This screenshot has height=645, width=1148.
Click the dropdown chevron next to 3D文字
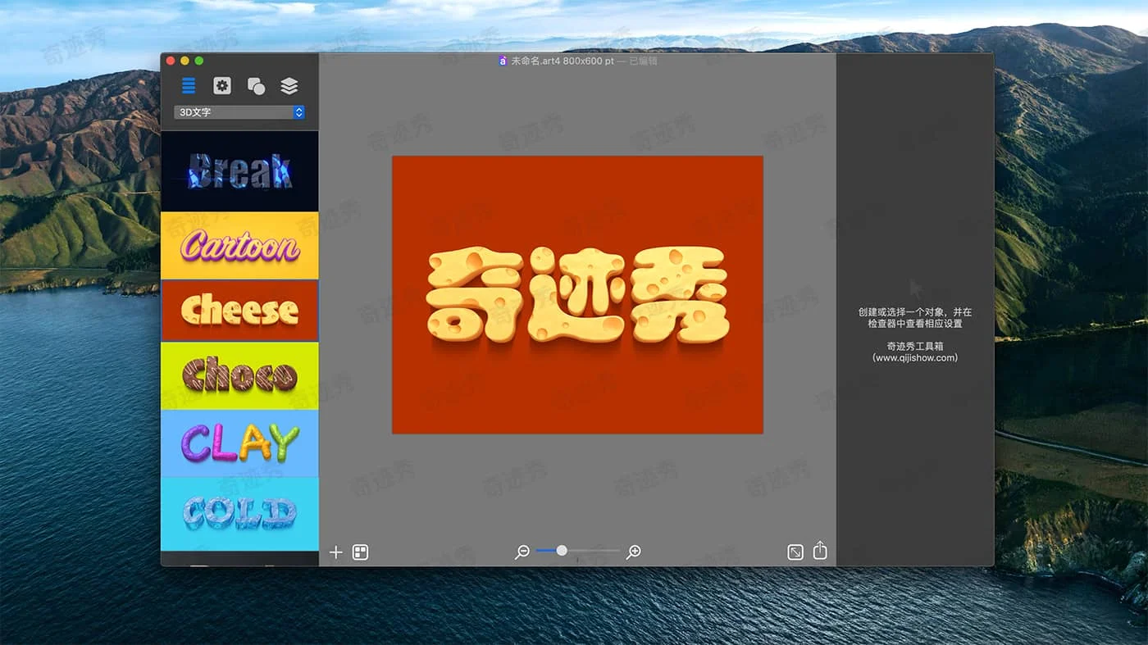pyautogui.click(x=298, y=112)
